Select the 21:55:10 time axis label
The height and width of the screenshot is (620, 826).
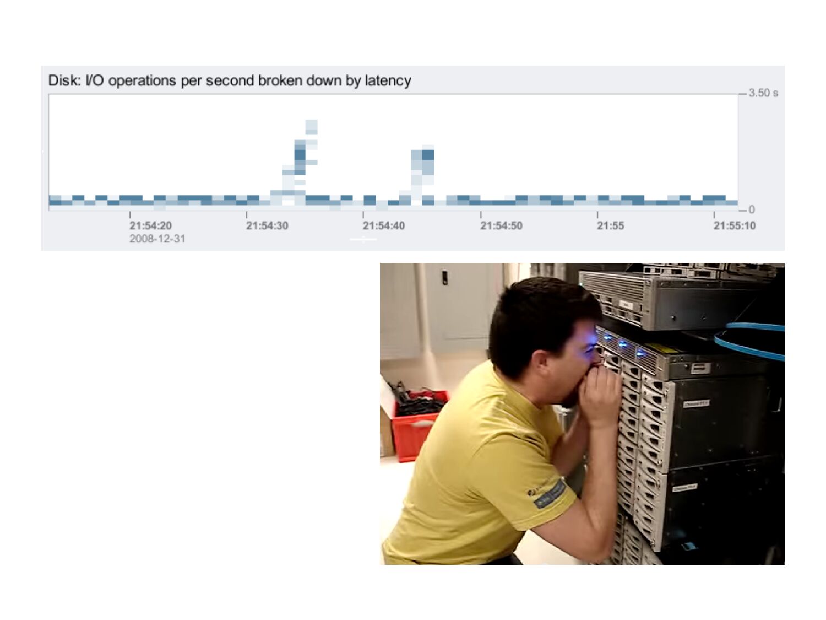tap(734, 225)
